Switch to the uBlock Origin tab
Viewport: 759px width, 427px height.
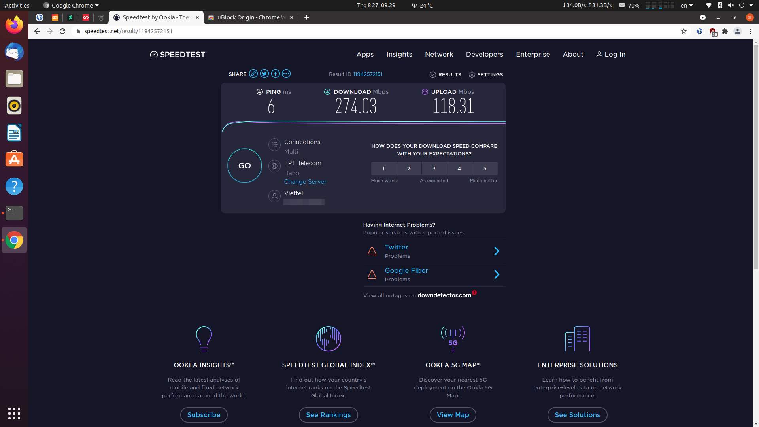pyautogui.click(x=251, y=17)
